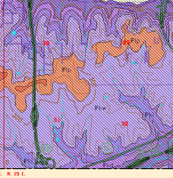Select section number 32 label

coord(125,123)
